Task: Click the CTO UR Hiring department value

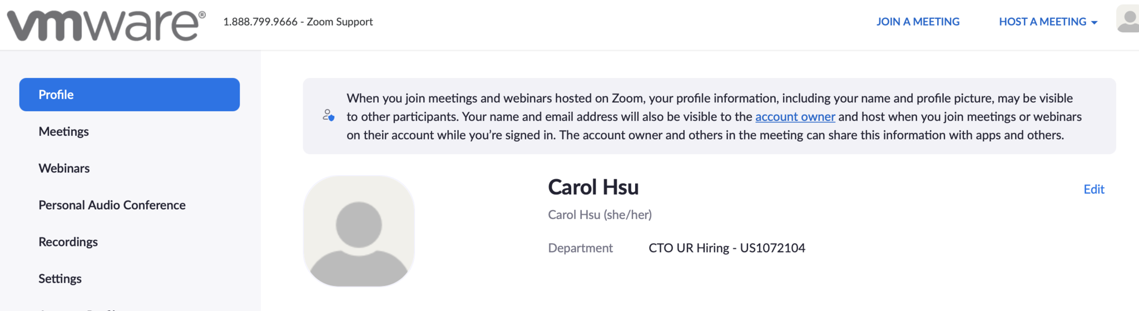Action: pyautogui.click(x=726, y=248)
